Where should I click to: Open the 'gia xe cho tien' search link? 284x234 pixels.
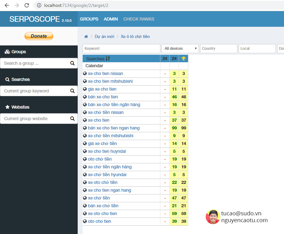102,89
